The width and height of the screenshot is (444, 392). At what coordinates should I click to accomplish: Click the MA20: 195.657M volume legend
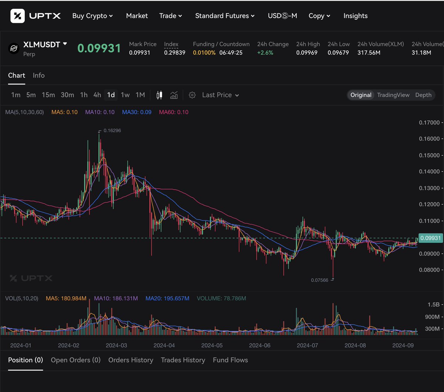pos(167,298)
